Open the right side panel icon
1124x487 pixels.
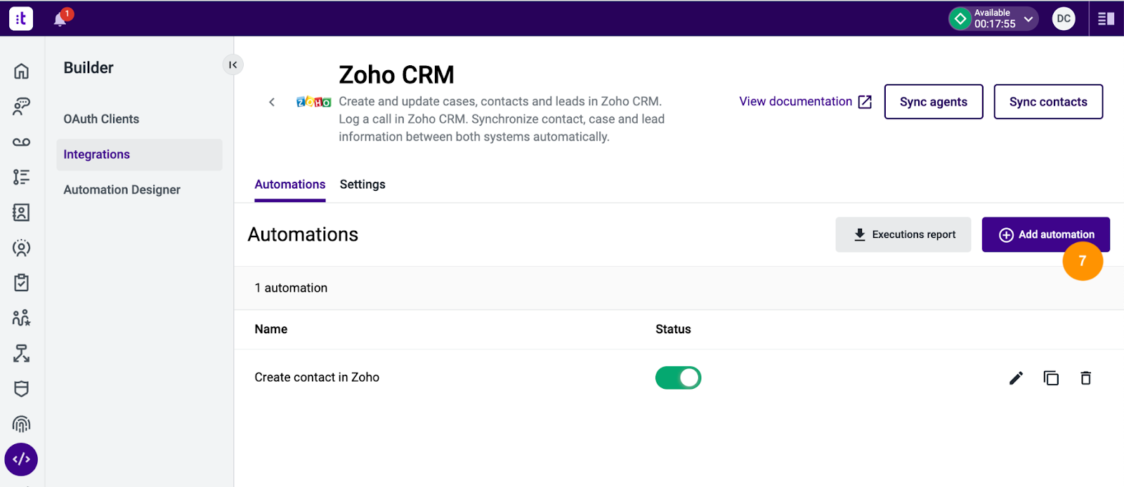pyautogui.click(x=1106, y=19)
